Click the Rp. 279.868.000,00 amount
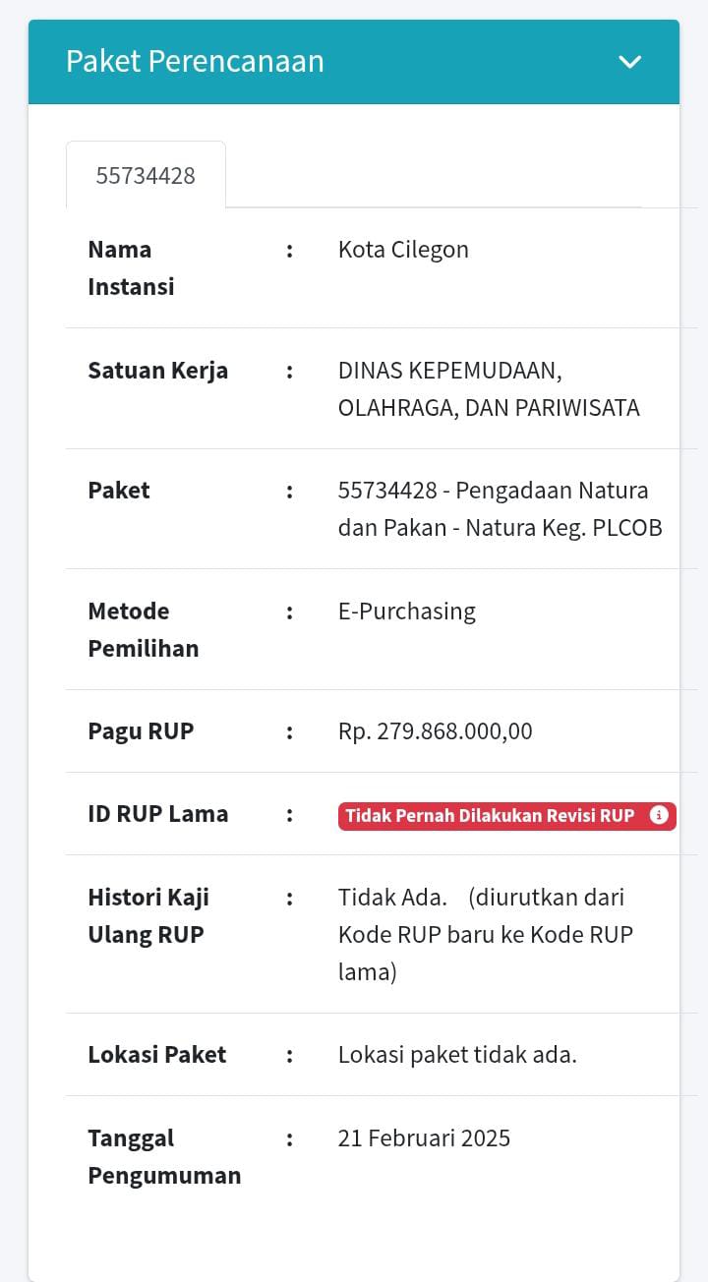 point(435,731)
